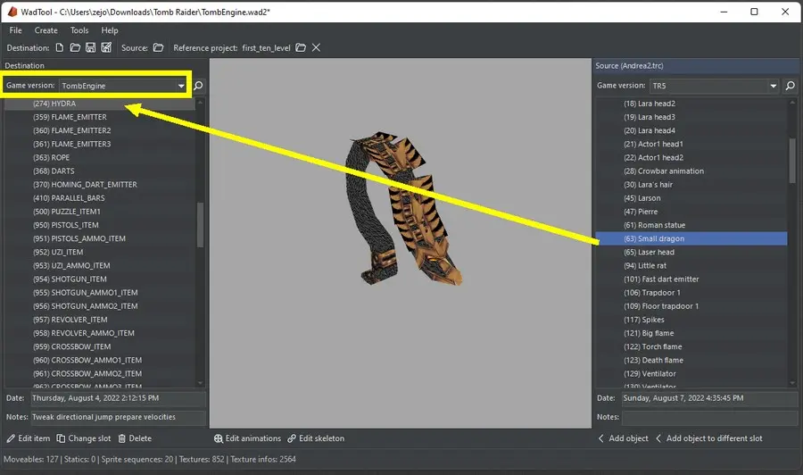This screenshot has height=475, width=803.
Task: Click Save As destination icon
Action: 106,47
